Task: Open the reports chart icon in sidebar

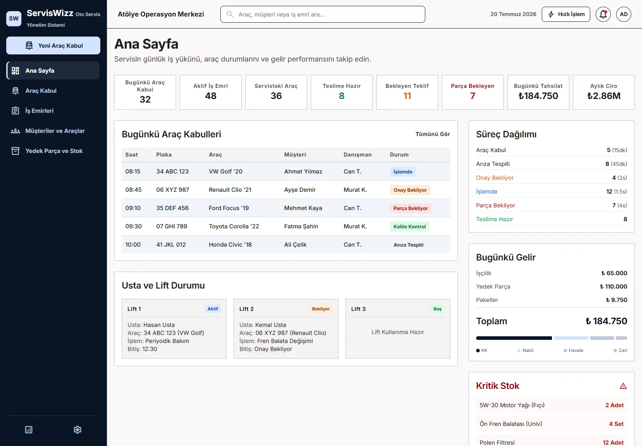Action: point(29,429)
